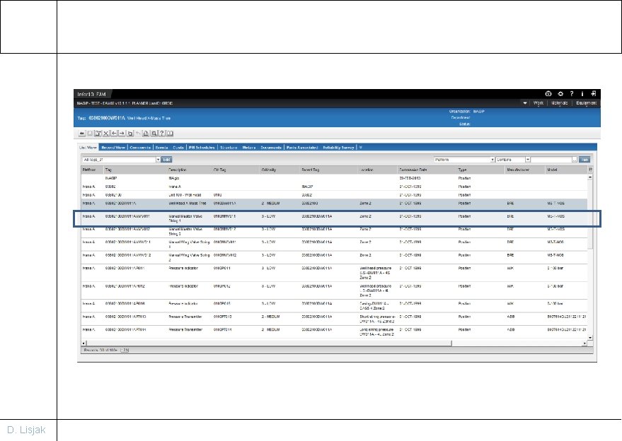
Task: Click the Edit button beside the dataspy list
Action: coord(166,160)
